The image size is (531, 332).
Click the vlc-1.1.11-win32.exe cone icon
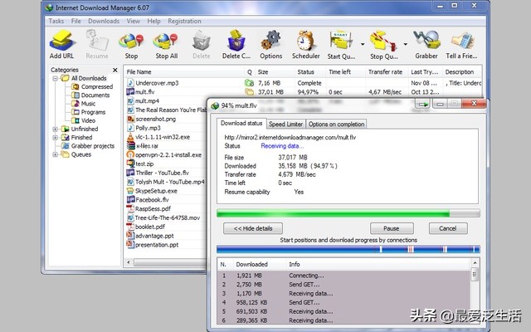130,137
